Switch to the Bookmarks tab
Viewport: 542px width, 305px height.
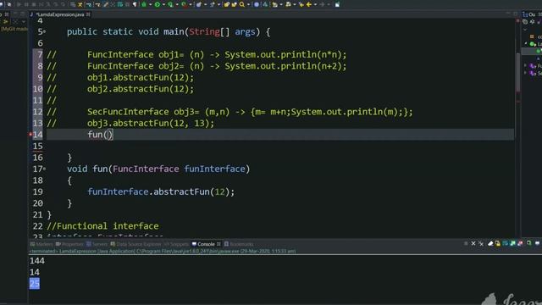(x=239, y=244)
